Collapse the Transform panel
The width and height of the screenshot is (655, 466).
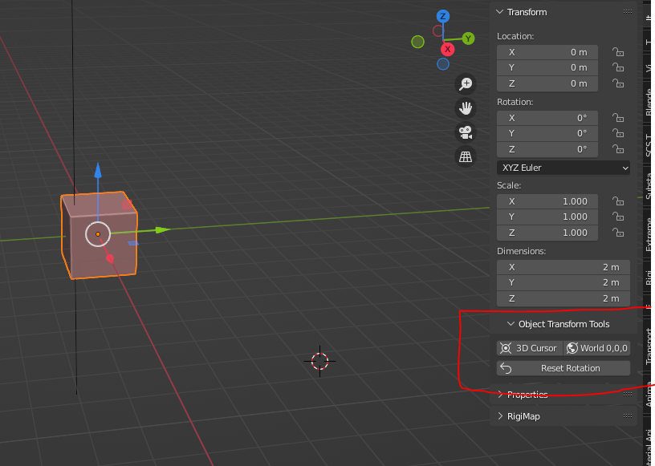(x=499, y=12)
